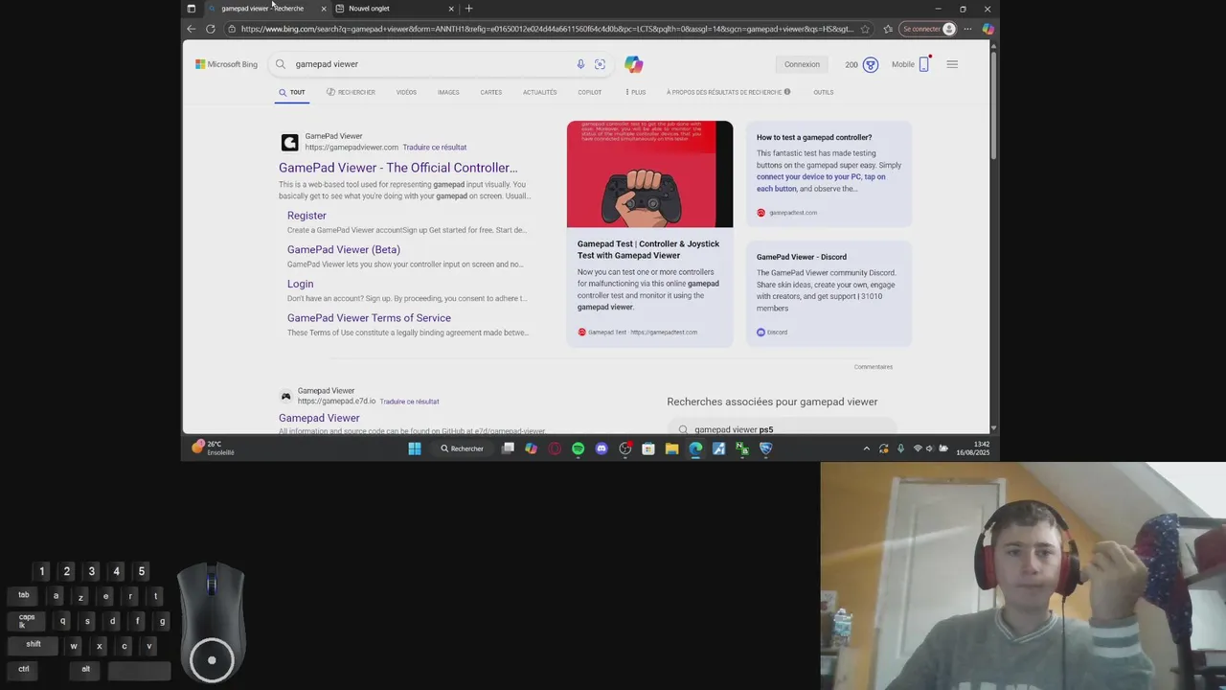Click the Microsoft Bing logo
Image resolution: width=1226 pixels, height=690 pixels.
226,64
